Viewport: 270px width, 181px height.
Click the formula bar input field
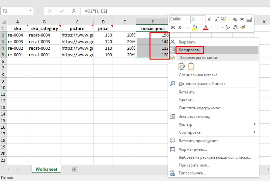point(175,11)
